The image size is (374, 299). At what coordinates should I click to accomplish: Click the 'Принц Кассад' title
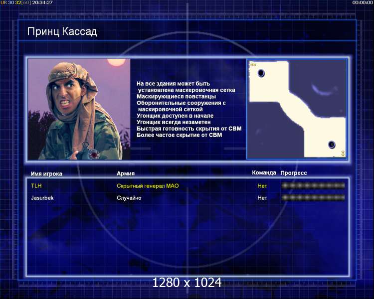pyautogui.click(x=62, y=32)
